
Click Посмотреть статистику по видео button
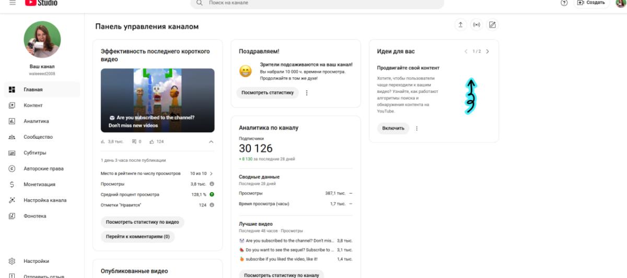click(x=142, y=222)
